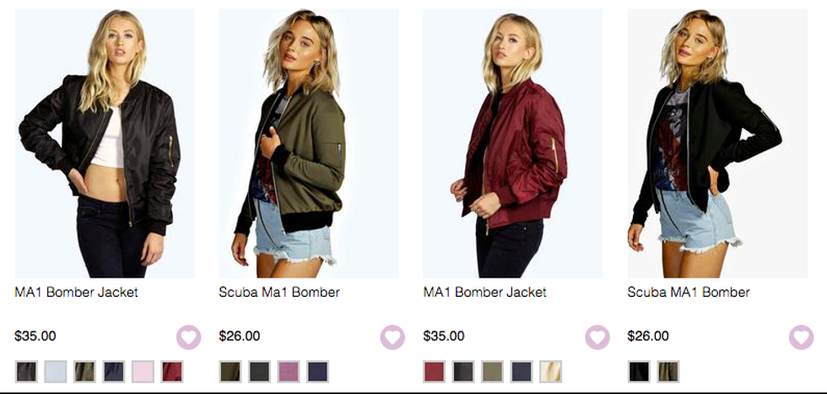Screen dimensions: 827x394
Task: Choose navy swatch under second product
Action: coord(317,372)
